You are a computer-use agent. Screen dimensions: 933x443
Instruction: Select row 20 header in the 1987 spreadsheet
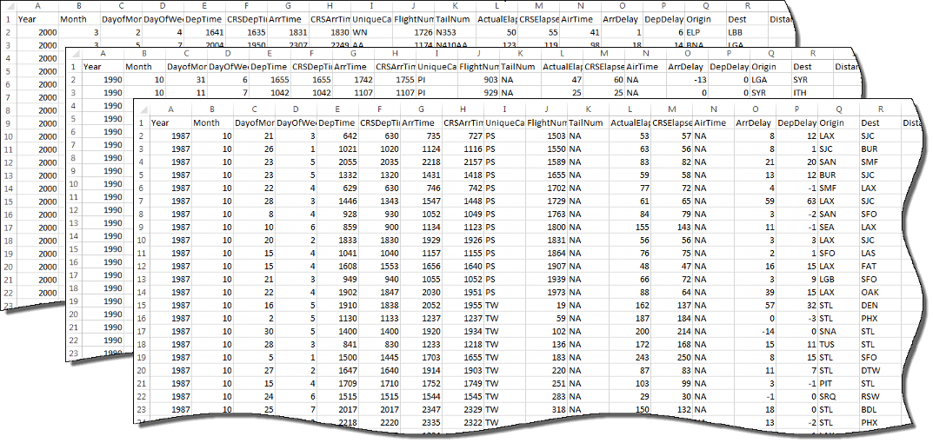point(142,370)
